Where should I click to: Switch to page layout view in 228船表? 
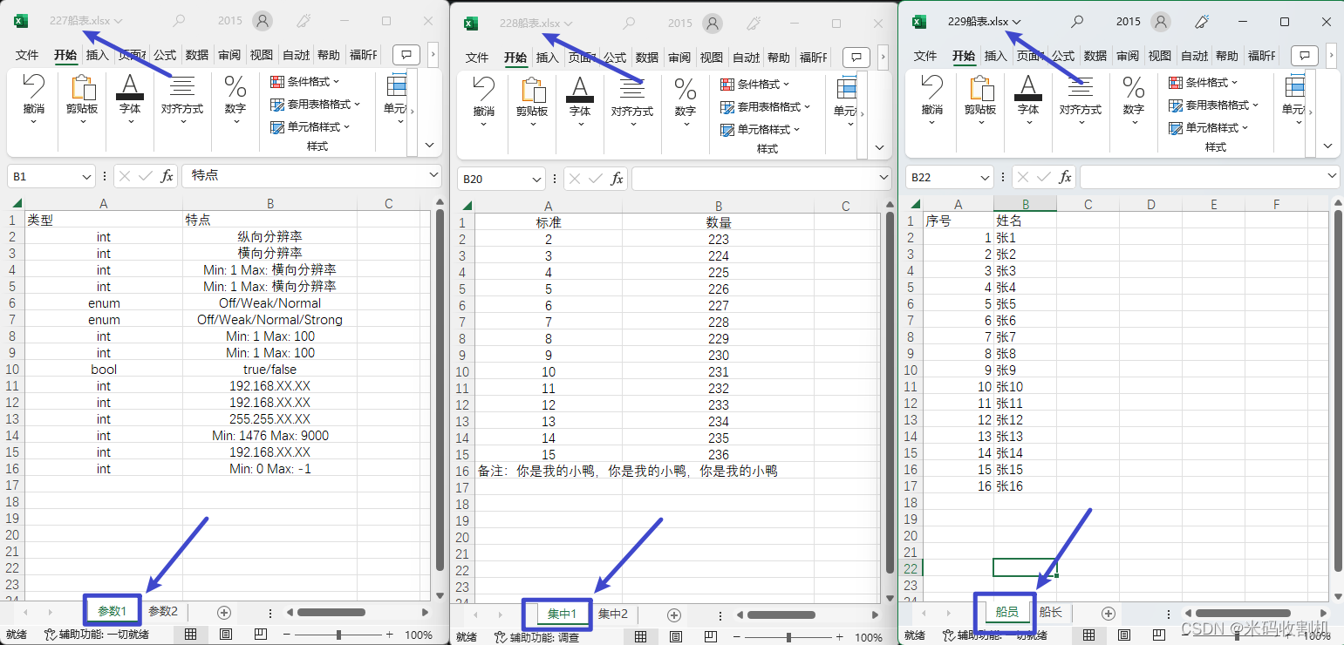pyautogui.click(x=675, y=637)
